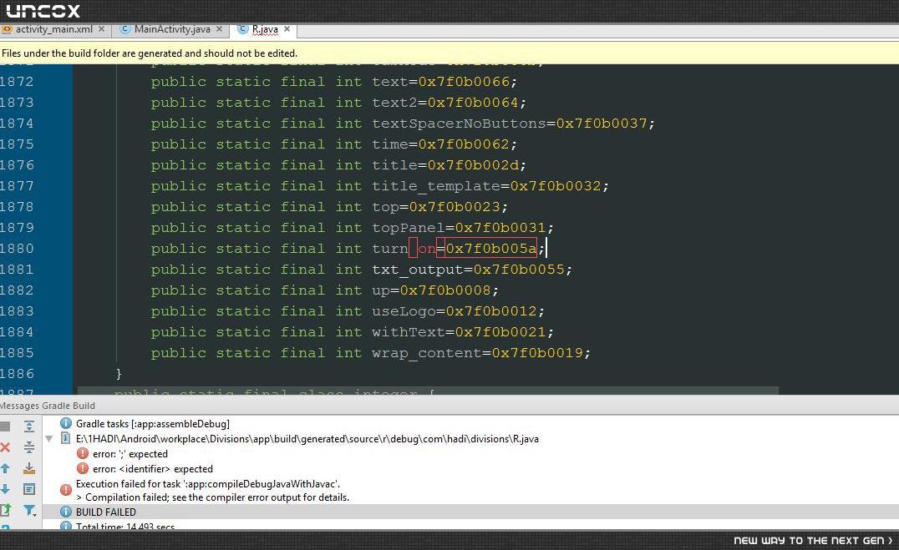The width and height of the screenshot is (899, 550).
Task: Click the identifier topPanel on line 1879
Action: click(409, 228)
